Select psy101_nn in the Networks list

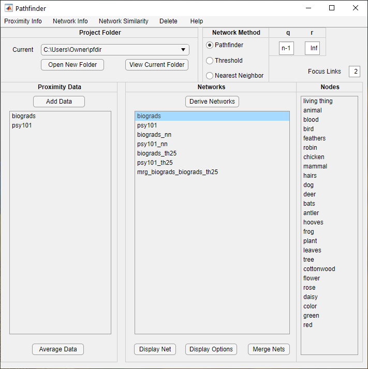pos(152,144)
